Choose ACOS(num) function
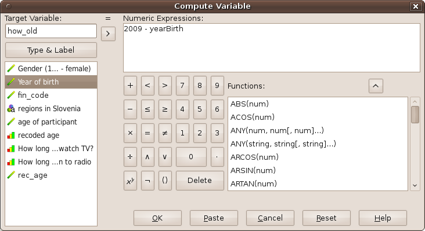The height and width of the screenshot is (231, 425). (318, 117)
